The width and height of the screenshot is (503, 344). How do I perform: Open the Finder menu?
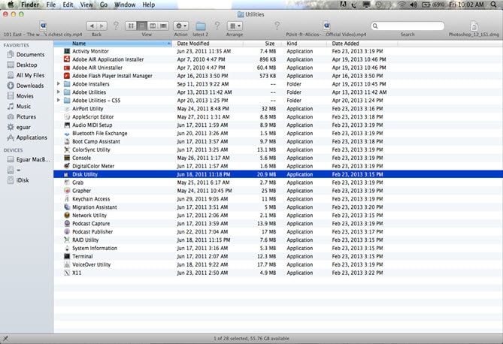[30, 5]
